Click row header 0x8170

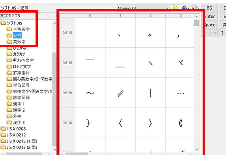coord(67,123)
